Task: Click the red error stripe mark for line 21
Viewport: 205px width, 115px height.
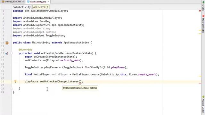Action: pyautogui.click(x=200, y=83)
